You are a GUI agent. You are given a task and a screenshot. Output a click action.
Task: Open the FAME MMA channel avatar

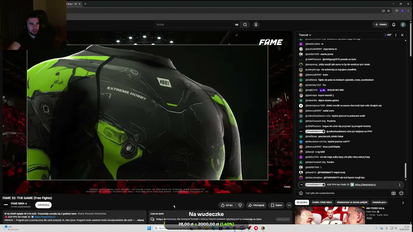pyautogui.click(x=6, y=205)
